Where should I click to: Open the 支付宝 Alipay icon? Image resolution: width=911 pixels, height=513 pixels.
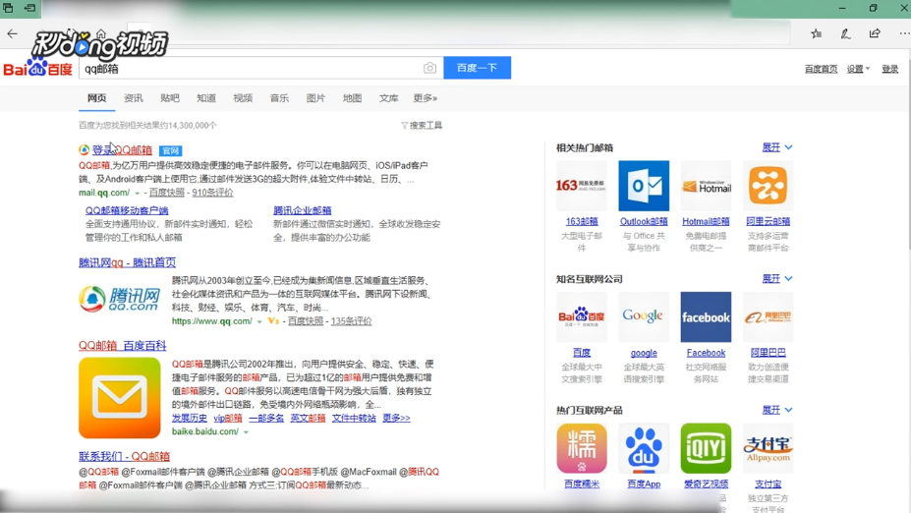769,448
